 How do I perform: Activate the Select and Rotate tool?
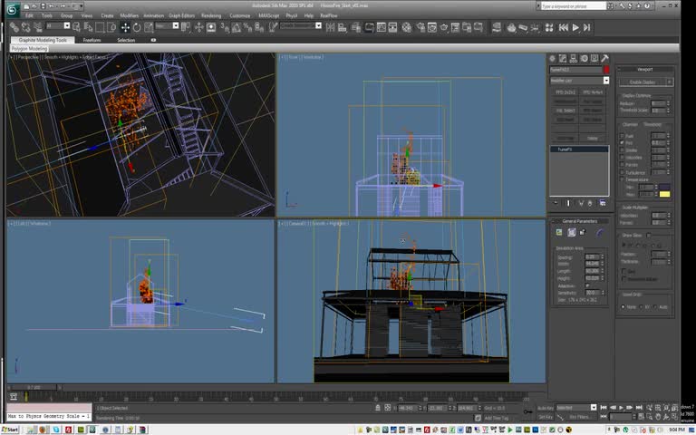click(137, 27)
